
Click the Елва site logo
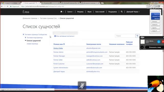point(26,12)
